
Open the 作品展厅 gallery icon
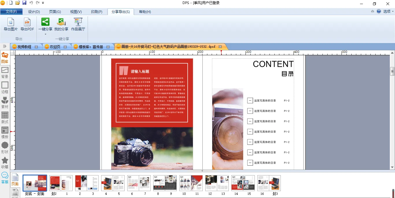point(78,23)
